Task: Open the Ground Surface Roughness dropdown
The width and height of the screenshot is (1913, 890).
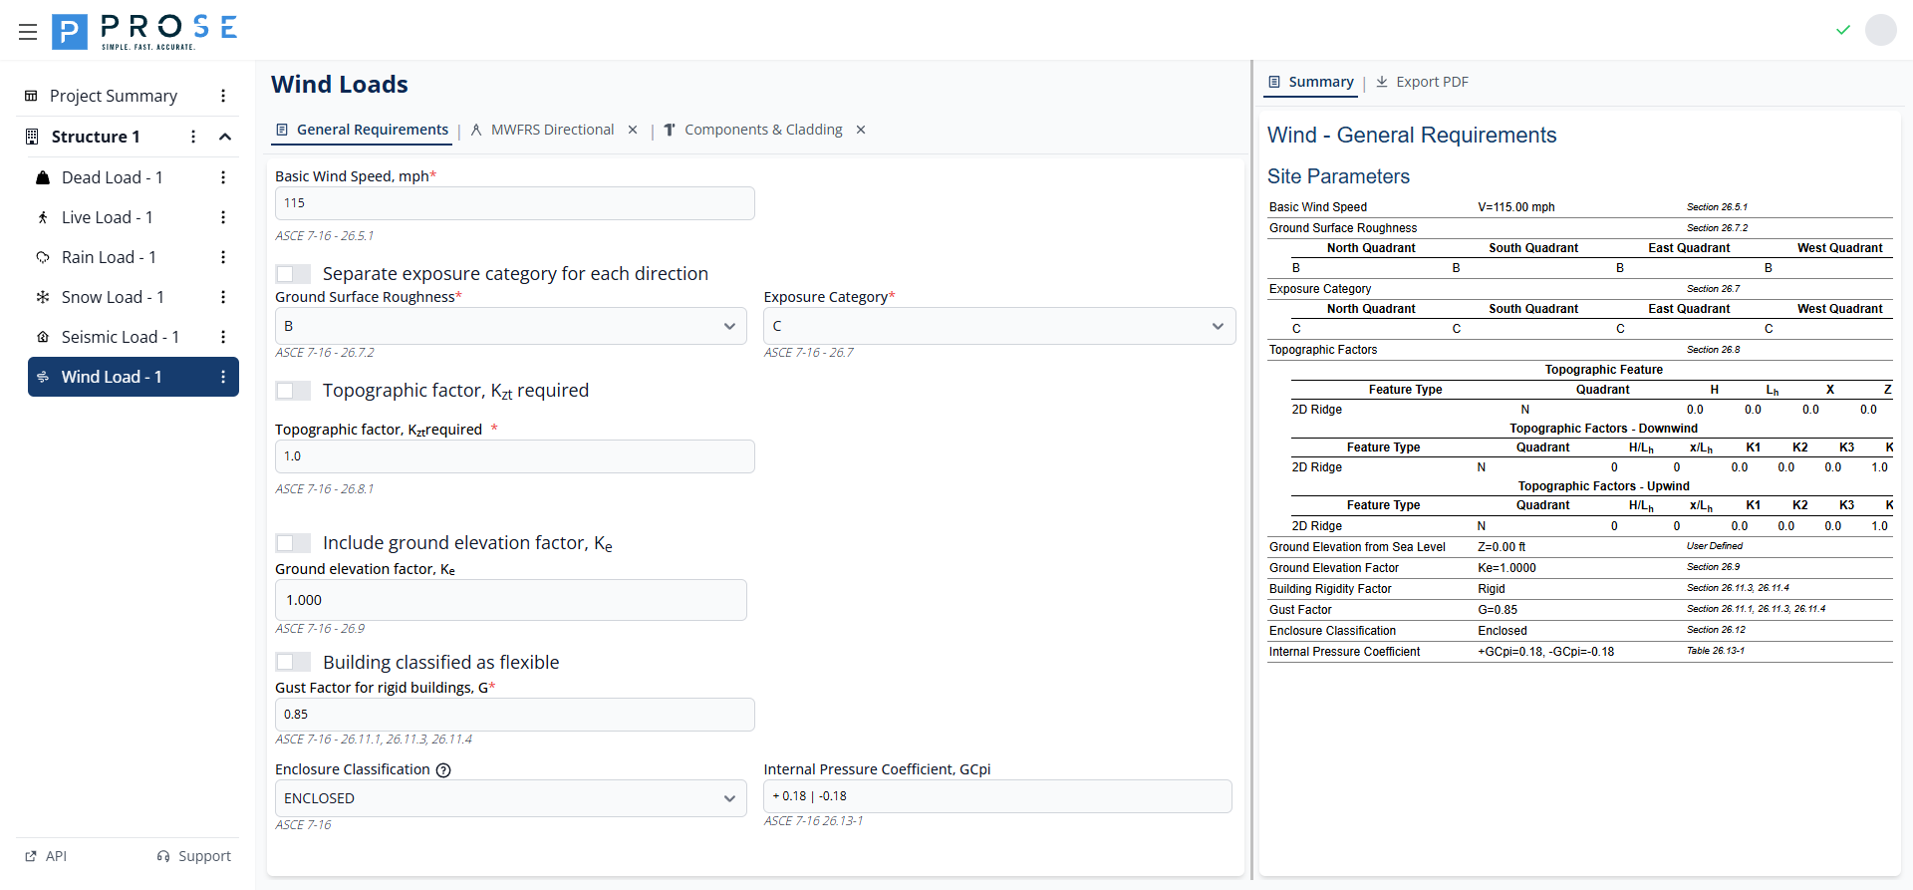Action: point(510,326)
